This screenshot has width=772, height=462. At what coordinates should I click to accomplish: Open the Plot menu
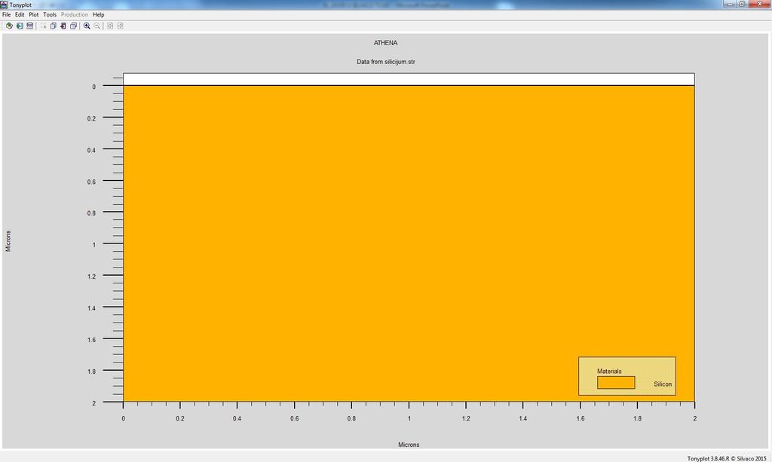click(x=33, y=15)
